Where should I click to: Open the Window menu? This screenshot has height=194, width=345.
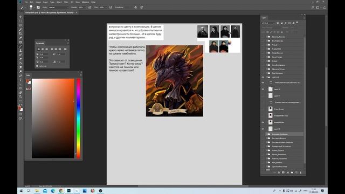pos(85,2)
